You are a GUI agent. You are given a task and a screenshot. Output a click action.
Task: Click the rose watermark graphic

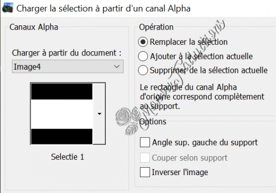[x=127, y=121]
